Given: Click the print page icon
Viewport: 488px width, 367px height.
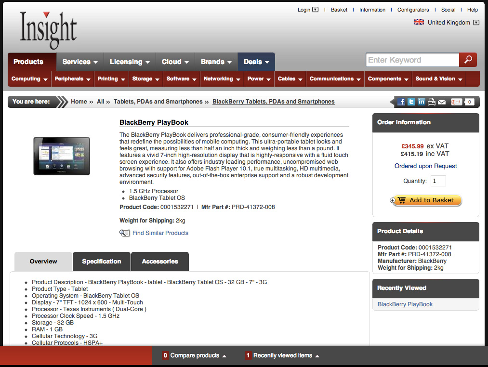Looking at the screenshot, I should [x=431, y=102].
